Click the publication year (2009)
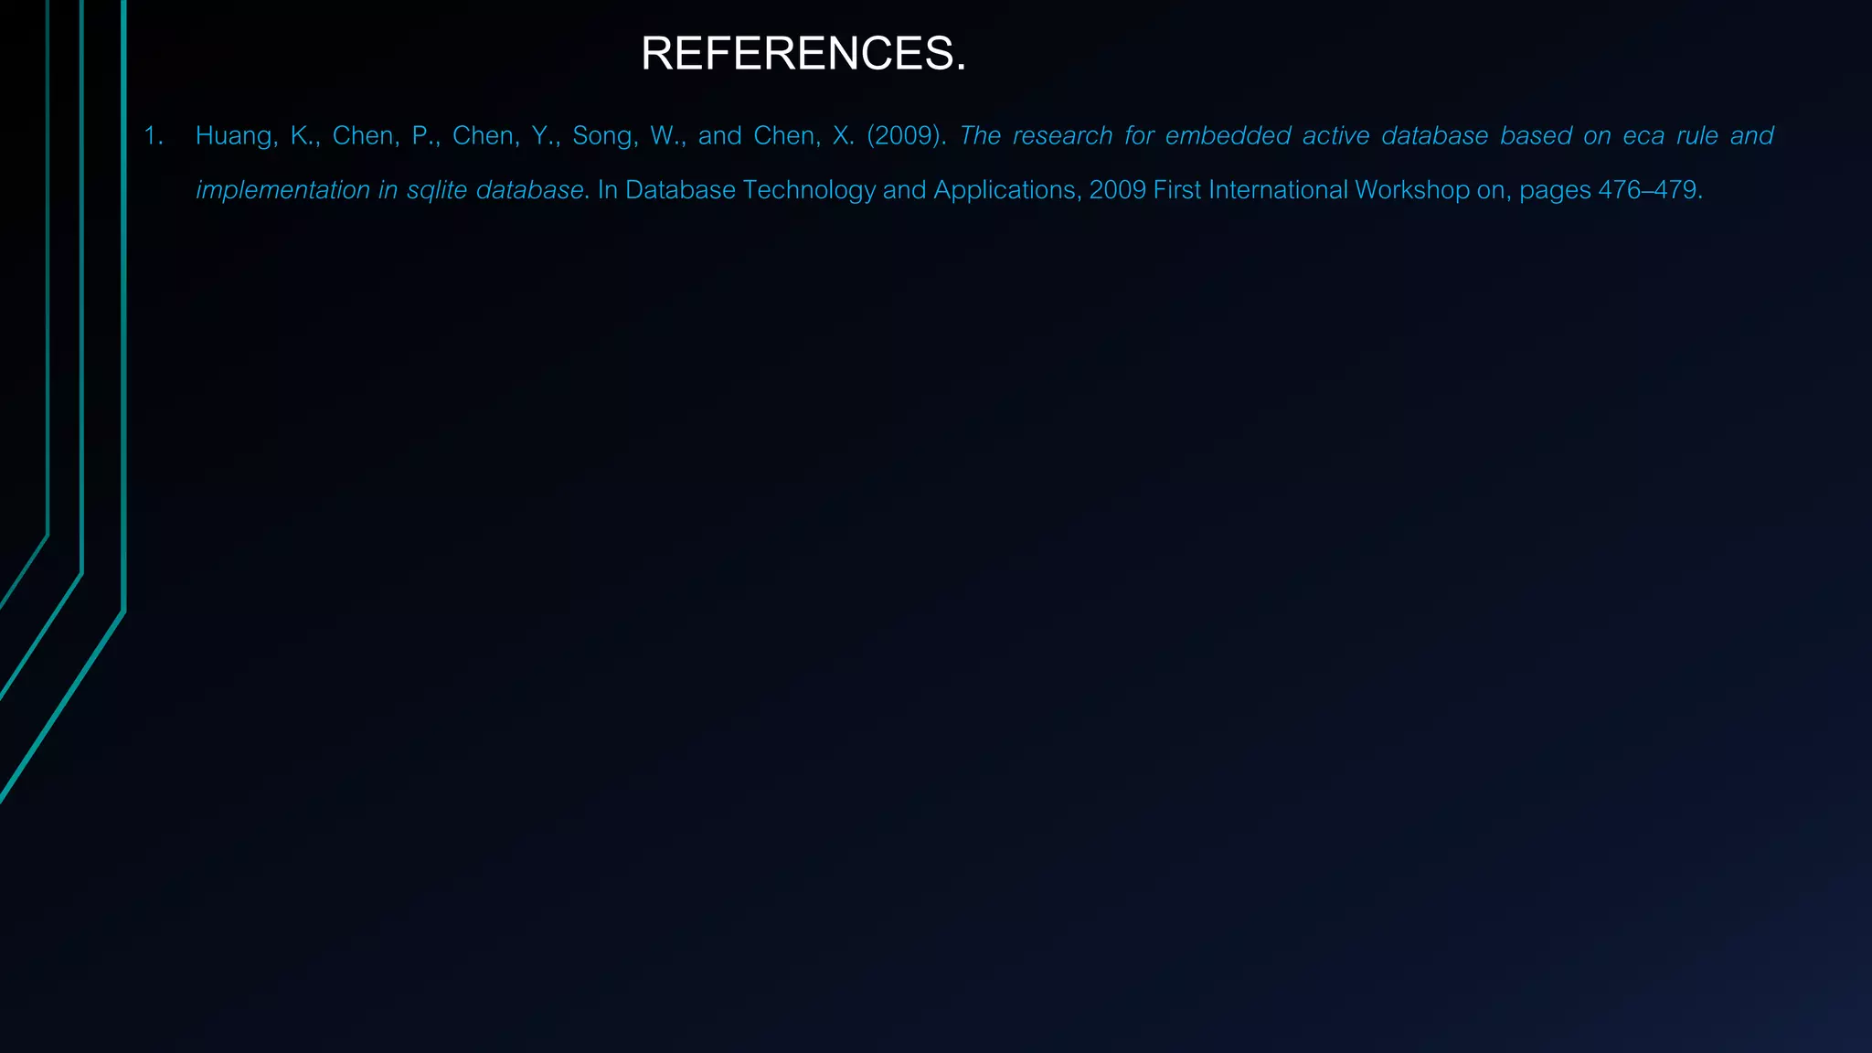The width and height of the screenshot is (1872, 1053). pos(906,136)
